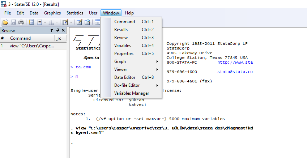Select the view "C:\Users\Caspe..." review row
Screen dimensions: 307x158
tap(33, 46)
